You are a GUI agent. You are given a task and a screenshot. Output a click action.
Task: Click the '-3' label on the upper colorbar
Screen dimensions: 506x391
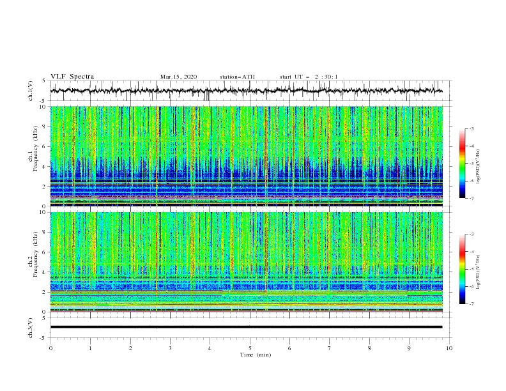pyautogui.click(x=471, y=128)
